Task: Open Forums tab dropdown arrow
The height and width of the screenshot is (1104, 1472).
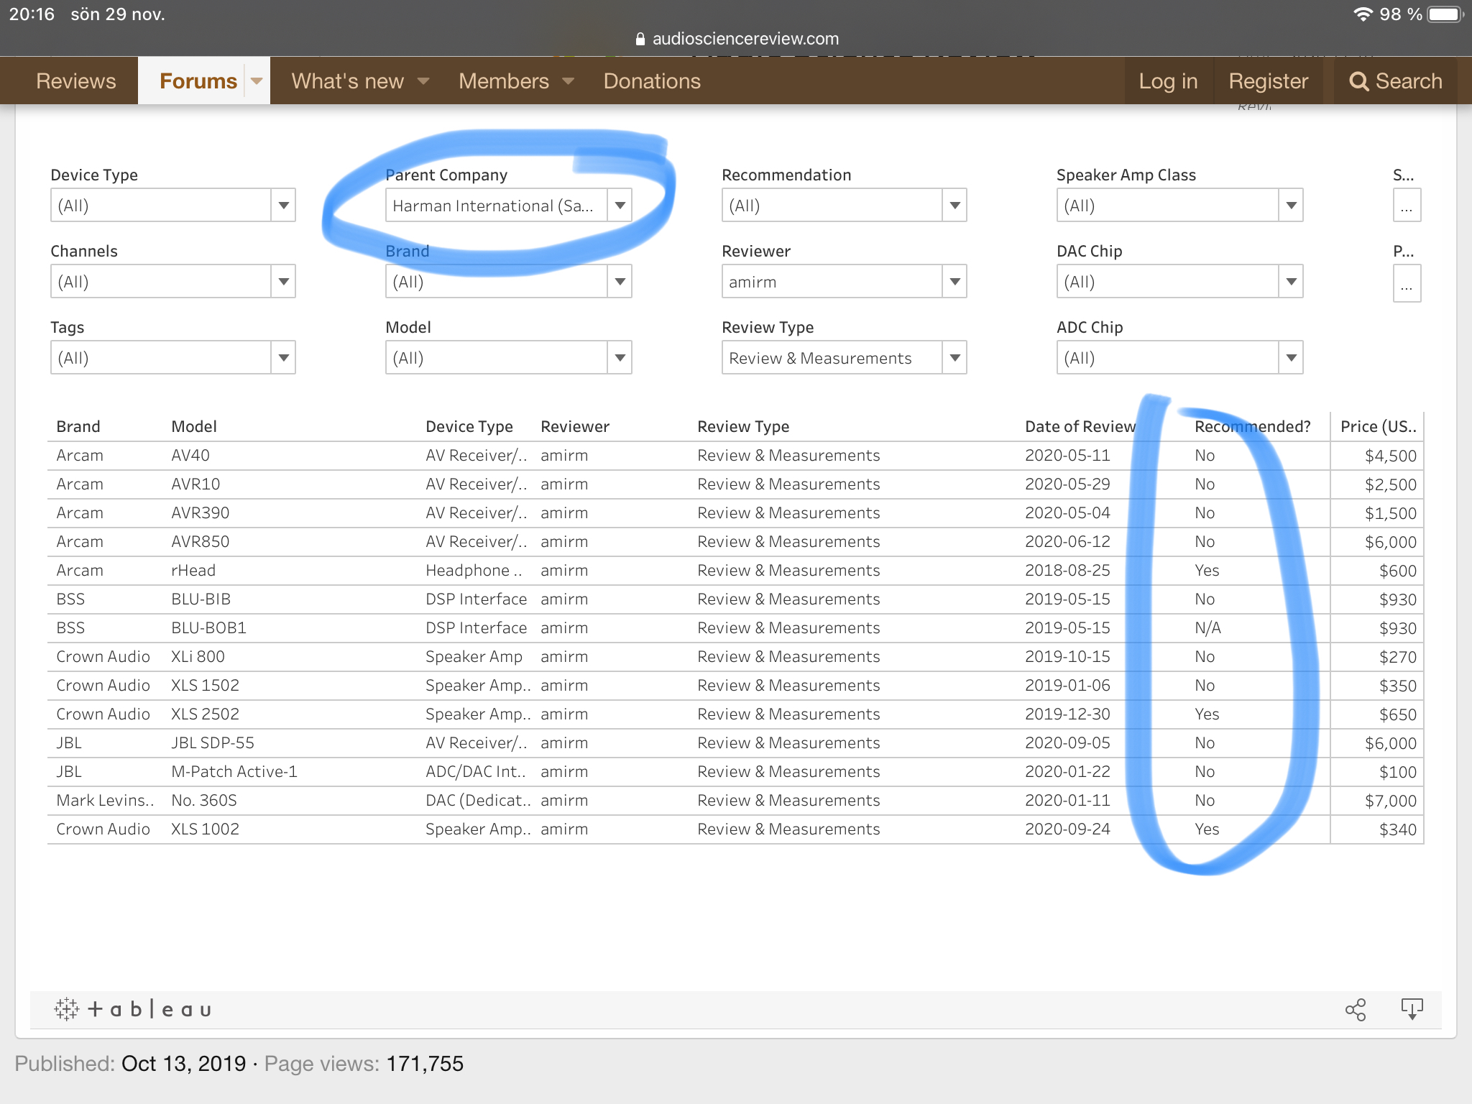Action: click(x=257, y=81)
